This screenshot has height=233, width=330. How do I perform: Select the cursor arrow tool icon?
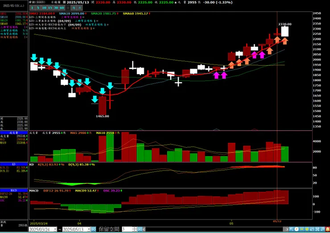[292, 229]
